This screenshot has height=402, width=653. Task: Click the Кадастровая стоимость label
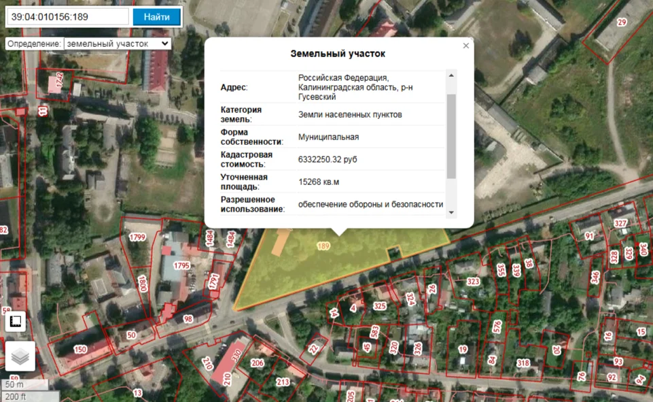[247, 159]
